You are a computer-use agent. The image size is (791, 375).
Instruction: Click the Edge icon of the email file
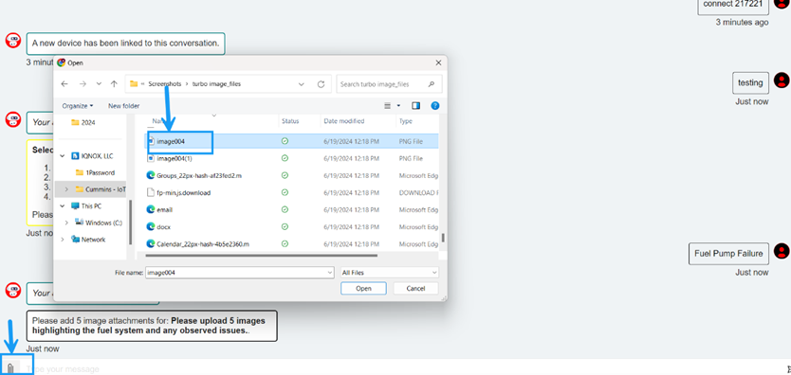(151, 209)
